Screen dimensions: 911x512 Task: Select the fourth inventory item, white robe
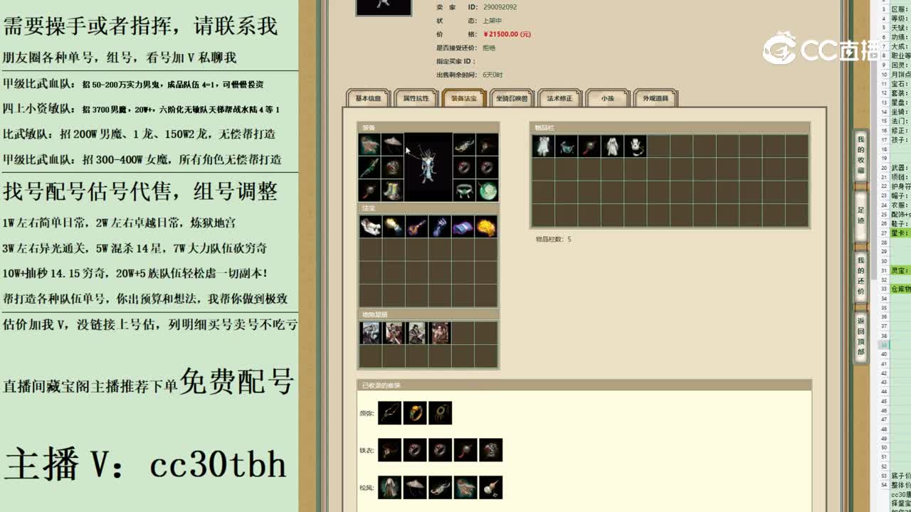(612, 146)
